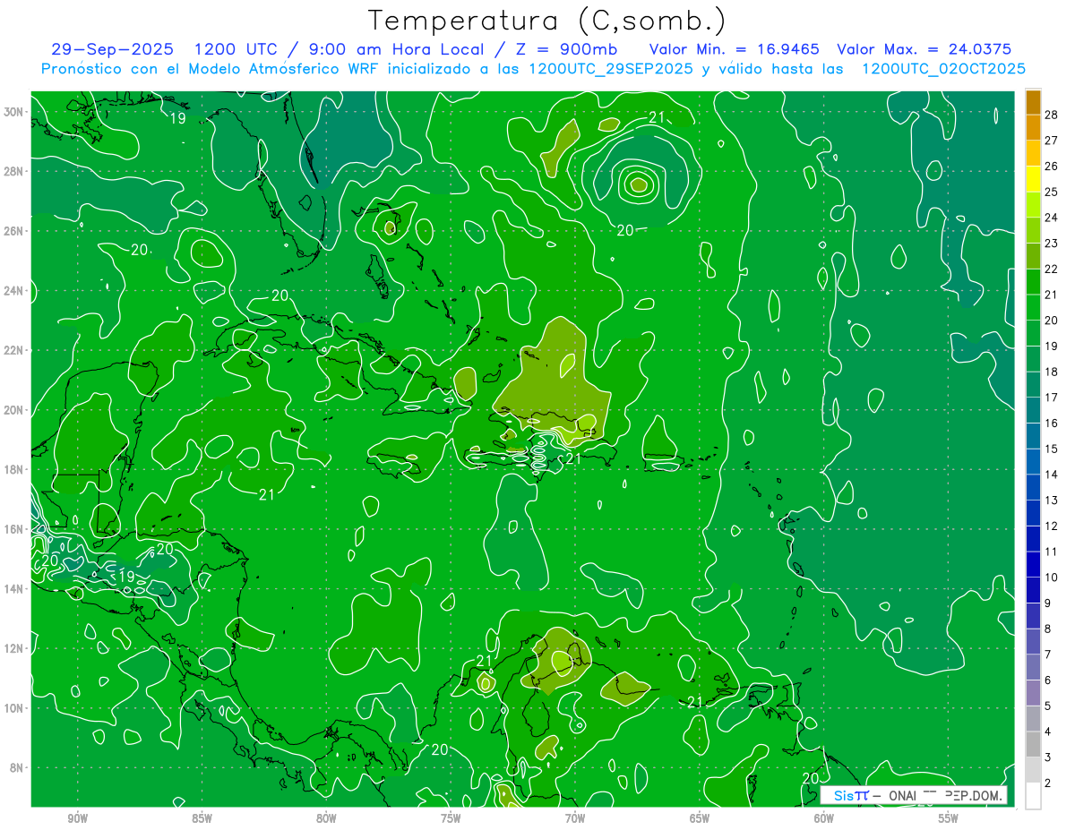
Task: Click the 60W longitude axis label
Action: pos(823,818)
